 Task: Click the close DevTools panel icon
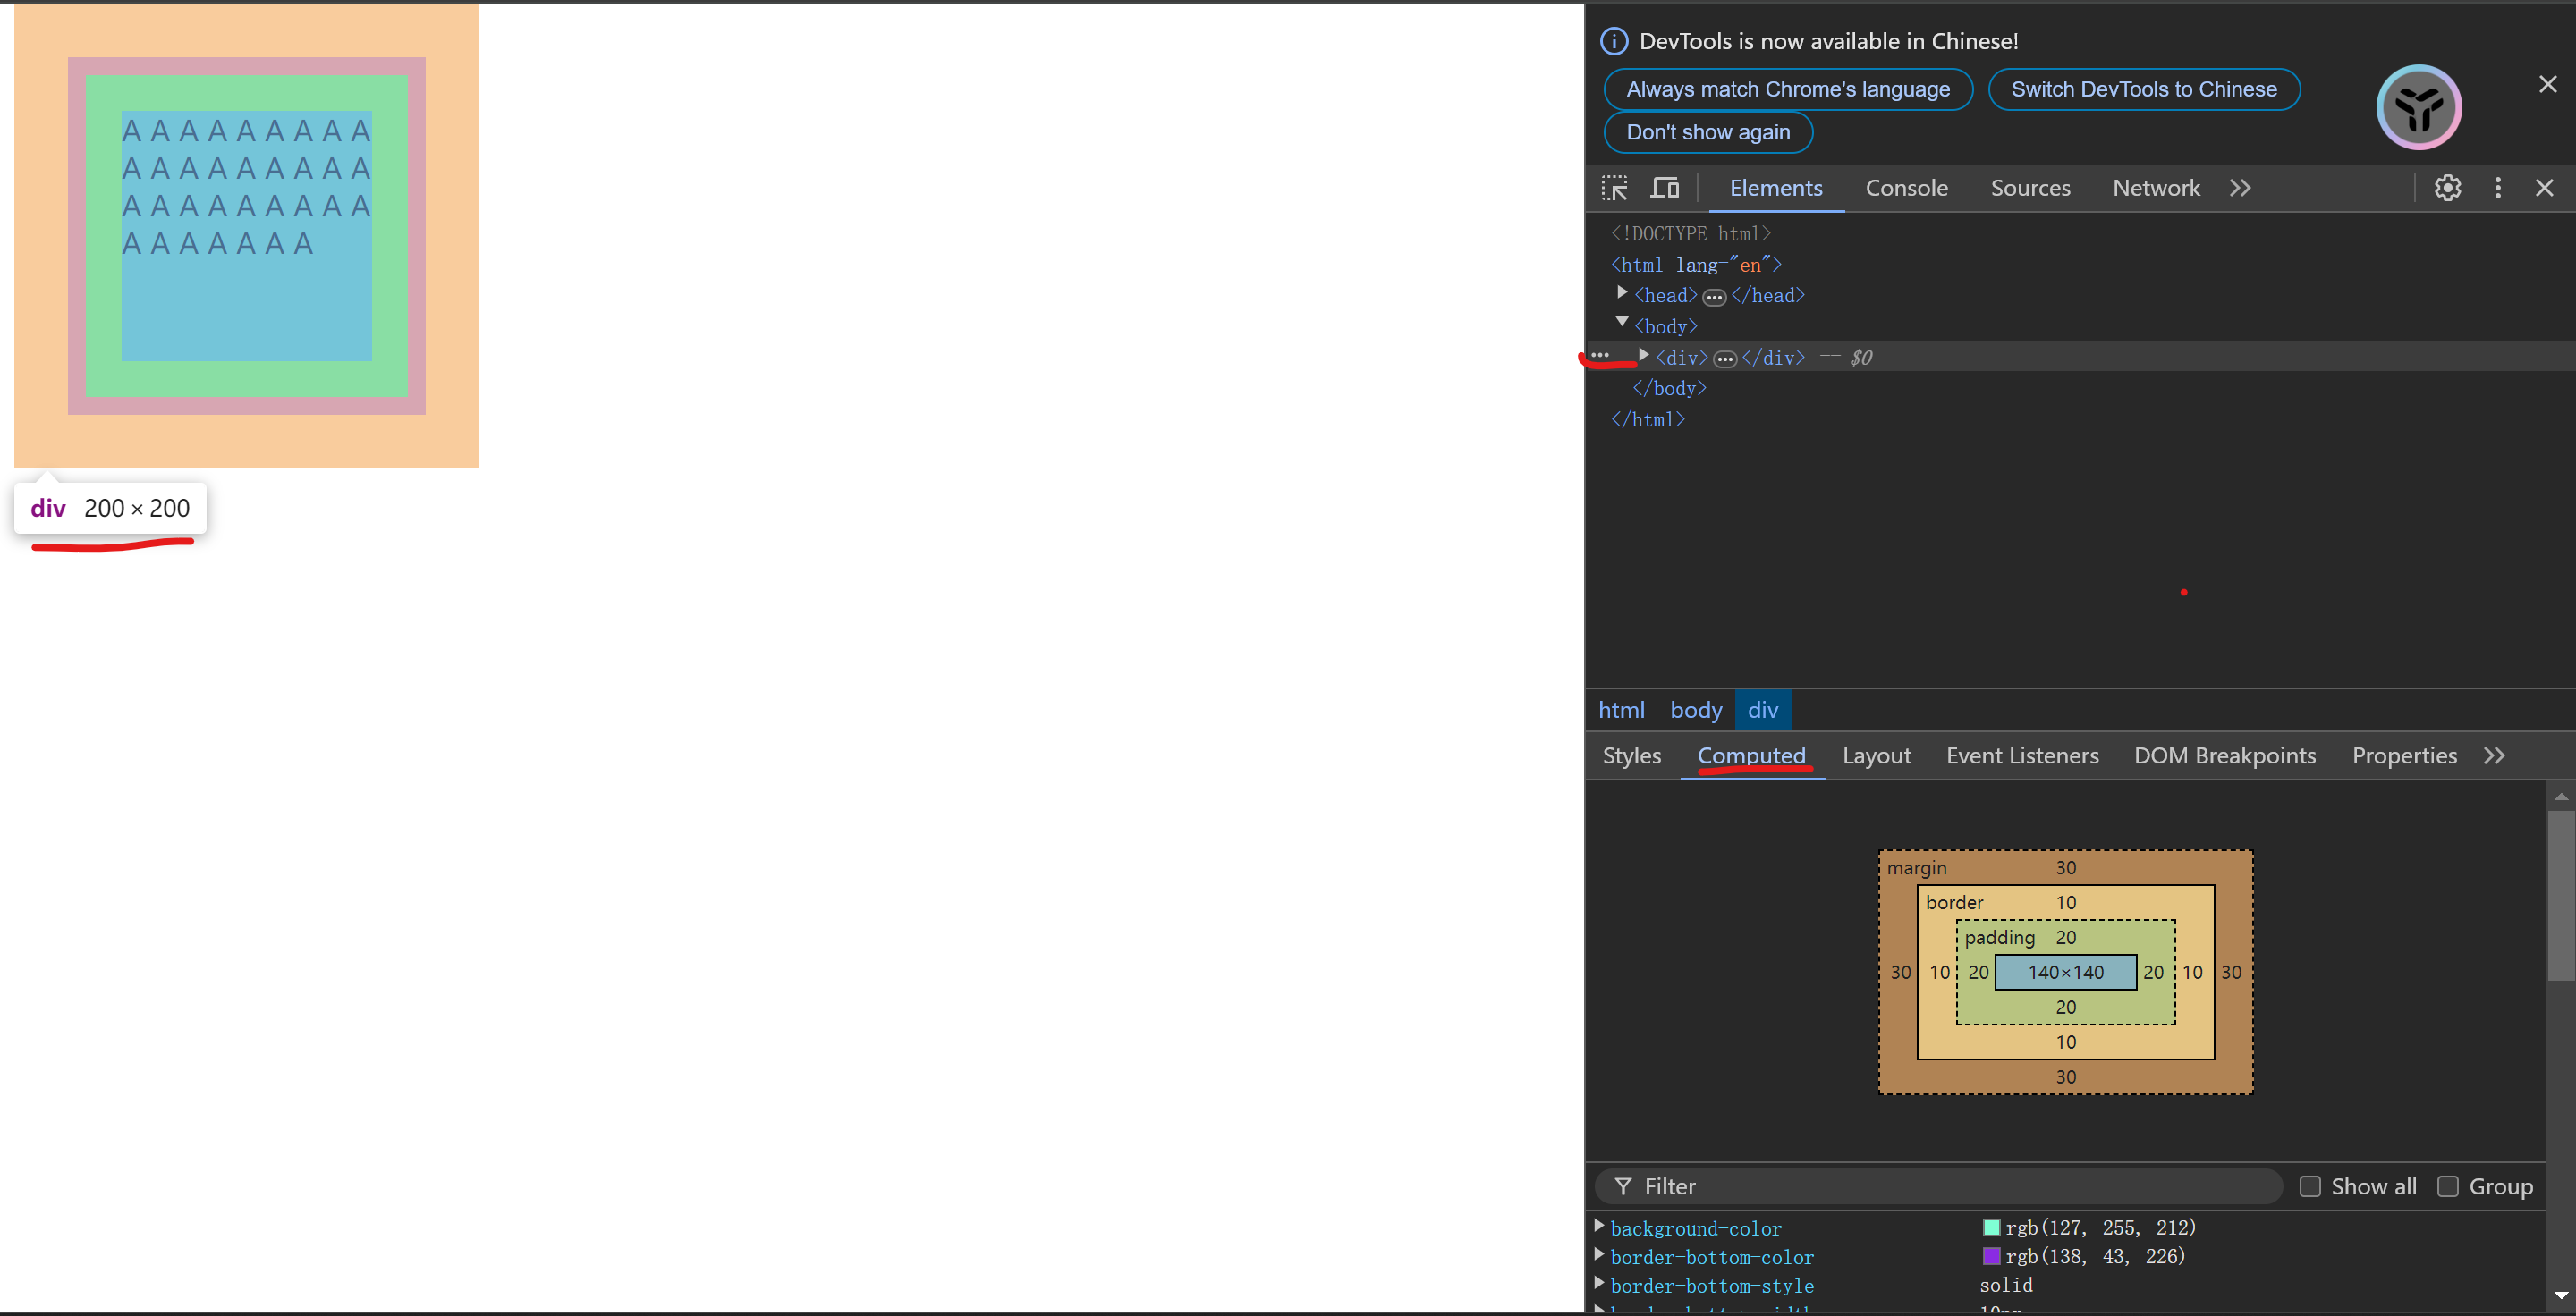2547,186
